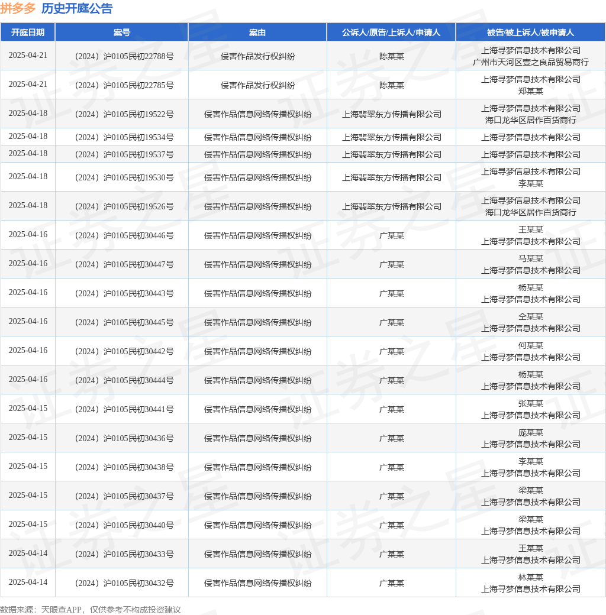
Task: Click date 2025-04-16 in the 30447号 row
Action: click(x=28, y=264)
